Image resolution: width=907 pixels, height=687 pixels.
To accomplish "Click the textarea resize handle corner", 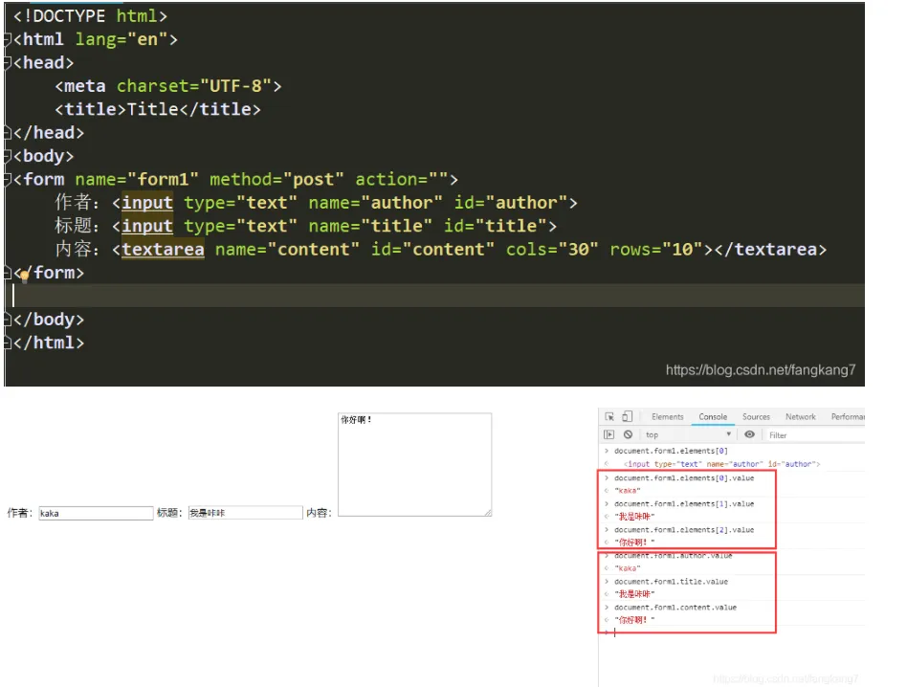I will [488, 512].
